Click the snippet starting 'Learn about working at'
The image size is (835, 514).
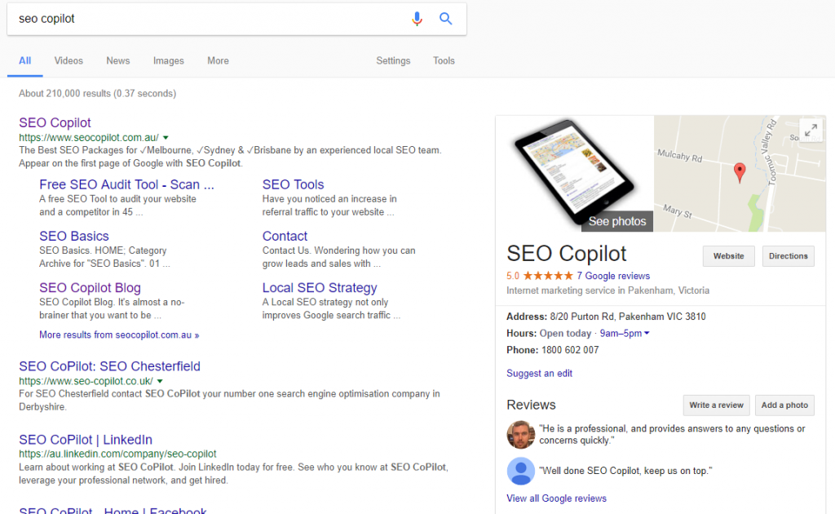[x=233, y=473]
